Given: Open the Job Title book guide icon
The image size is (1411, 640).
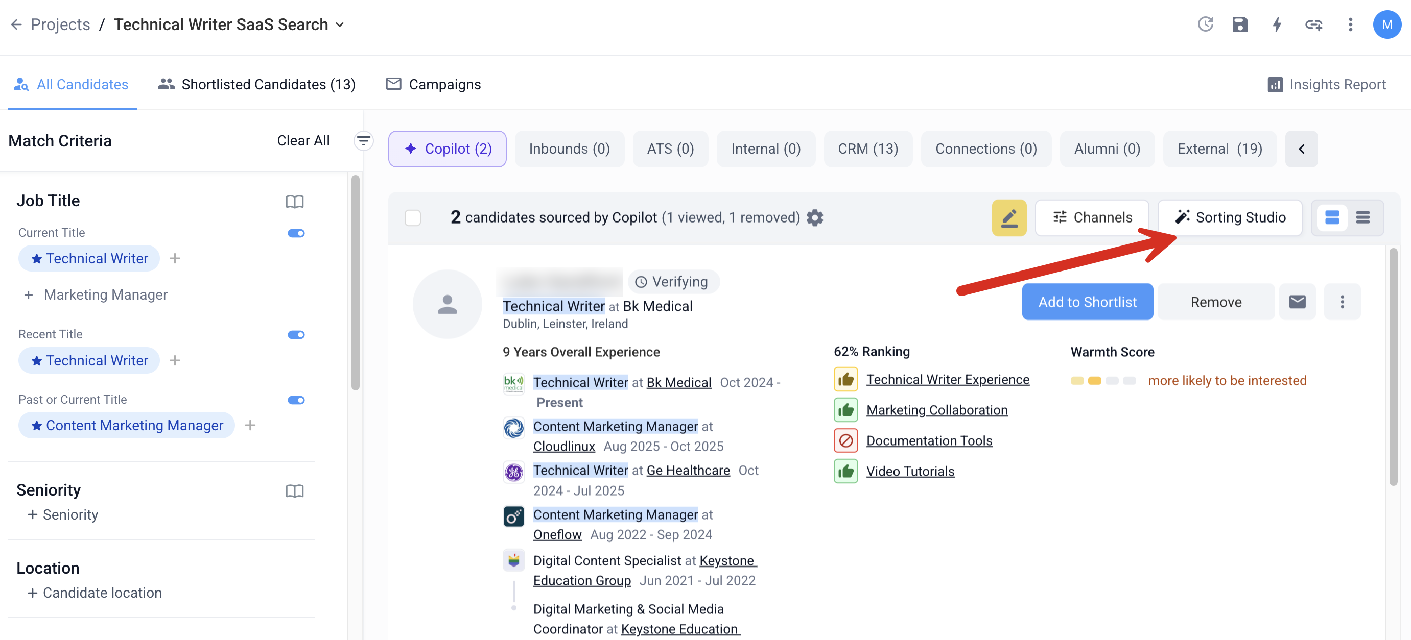Looking at the screenshot, I should coord(295,201).
